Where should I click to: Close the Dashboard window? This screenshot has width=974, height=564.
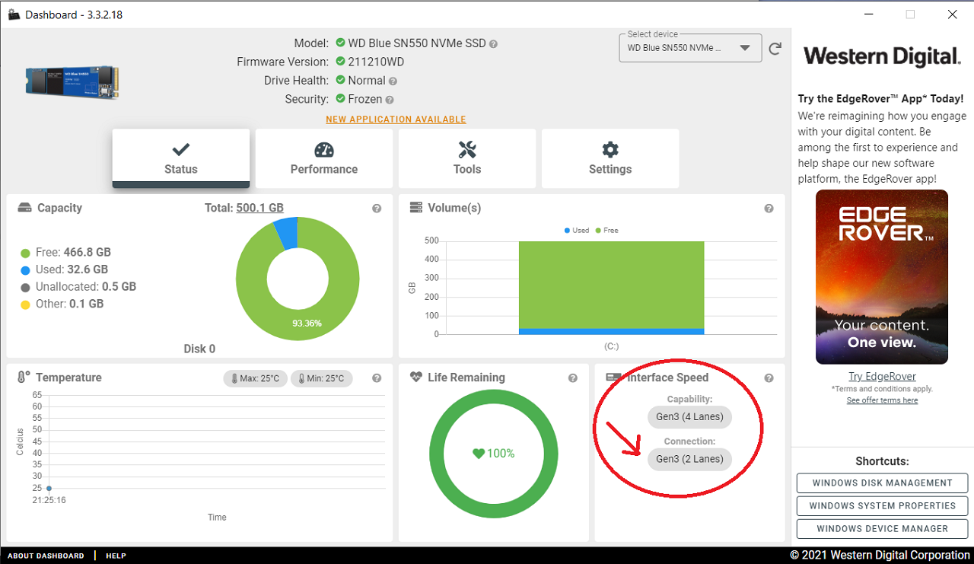click(953, 14)
